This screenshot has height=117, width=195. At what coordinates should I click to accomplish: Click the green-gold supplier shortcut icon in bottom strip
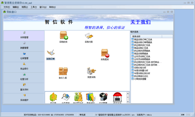click(53, 97)
